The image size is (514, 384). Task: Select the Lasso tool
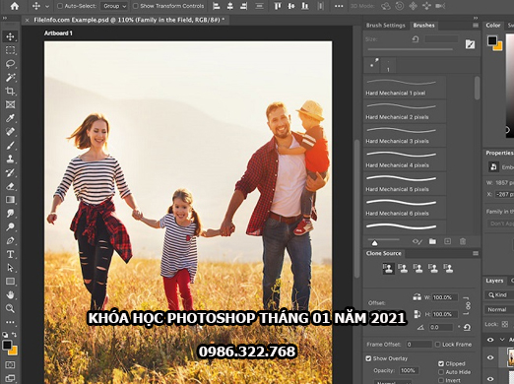click(10, 64)
